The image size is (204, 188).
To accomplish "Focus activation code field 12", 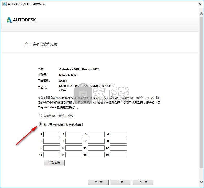I will (118, 148).
